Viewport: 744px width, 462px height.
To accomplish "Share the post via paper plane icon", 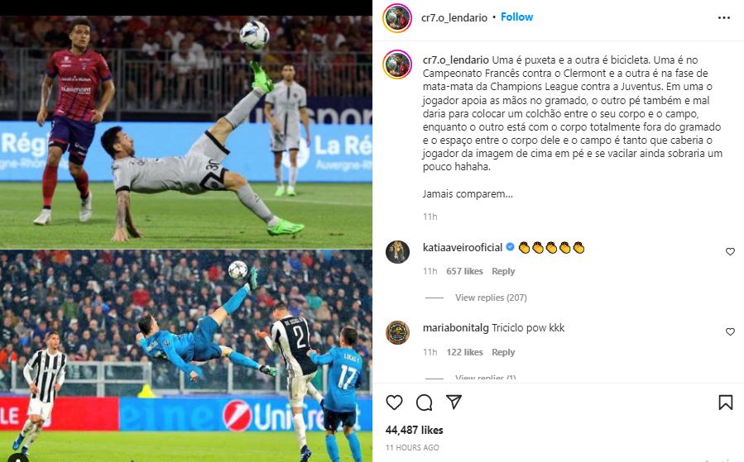I will point(454,402).
